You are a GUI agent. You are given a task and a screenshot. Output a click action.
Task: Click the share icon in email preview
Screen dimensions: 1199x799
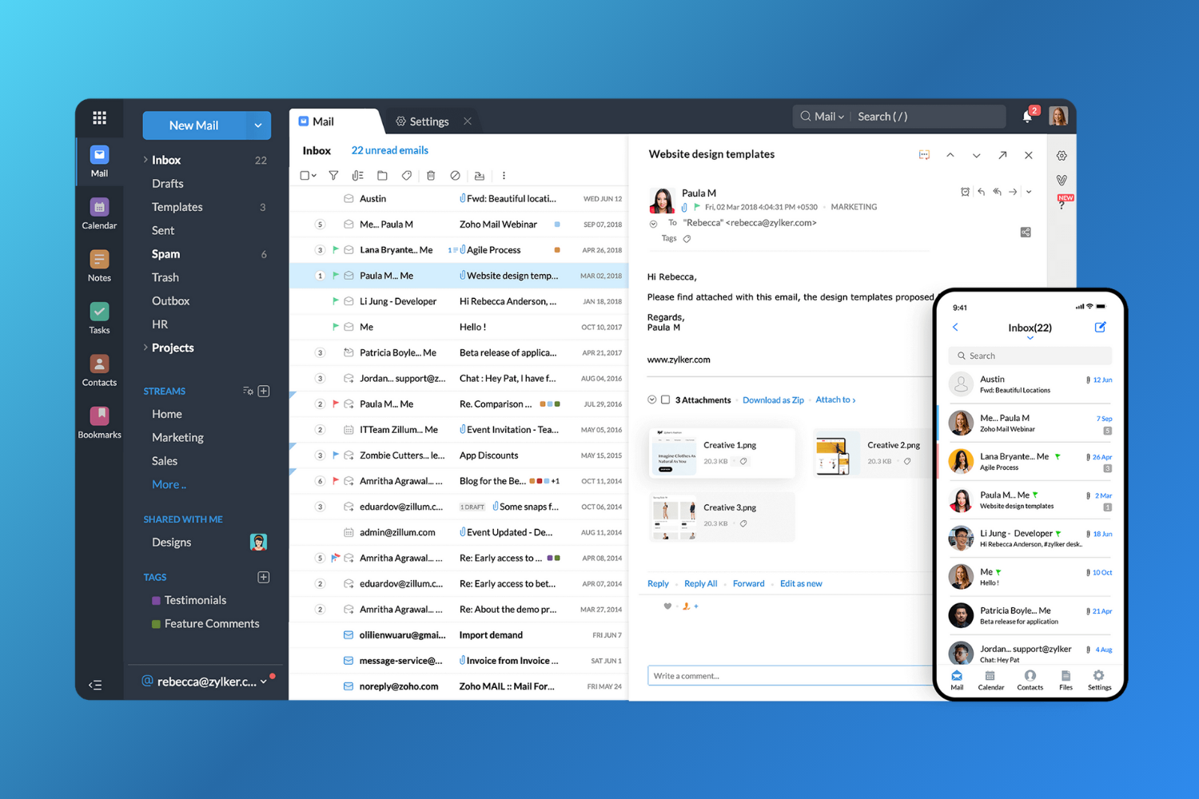click(1026, 233)
